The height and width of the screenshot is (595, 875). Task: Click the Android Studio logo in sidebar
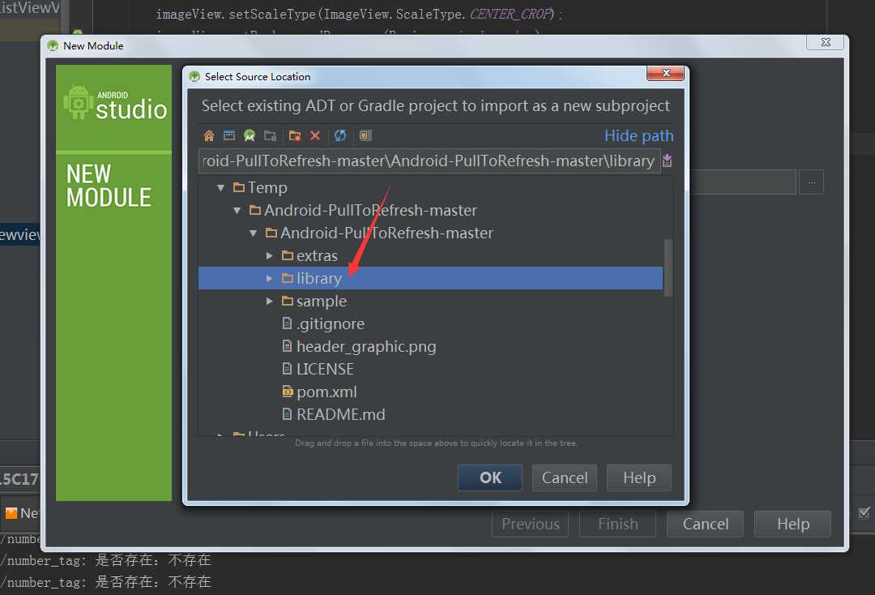pyautogui.click(x=115, y=103)
